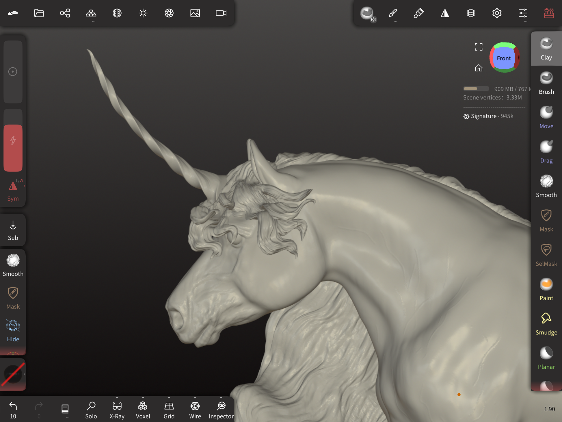Toggle Wire wireframe display

[195, 410]
